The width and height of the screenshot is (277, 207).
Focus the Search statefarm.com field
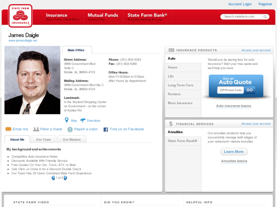[241, 17]
